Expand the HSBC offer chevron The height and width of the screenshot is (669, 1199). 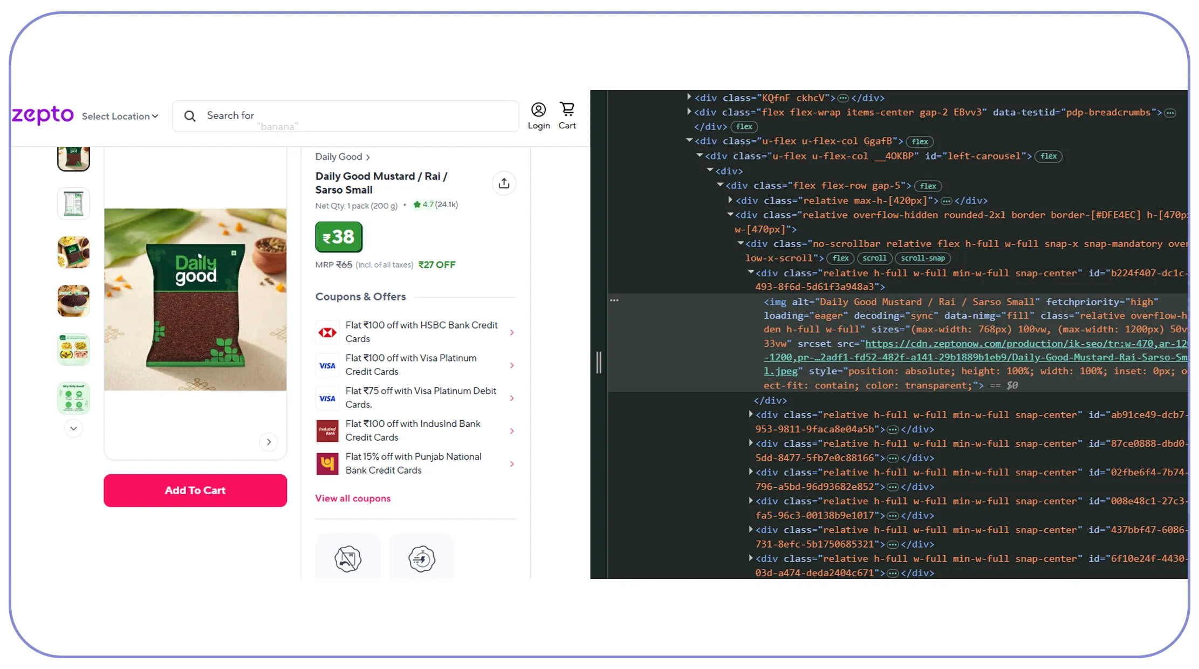click(x=512, y=332)
